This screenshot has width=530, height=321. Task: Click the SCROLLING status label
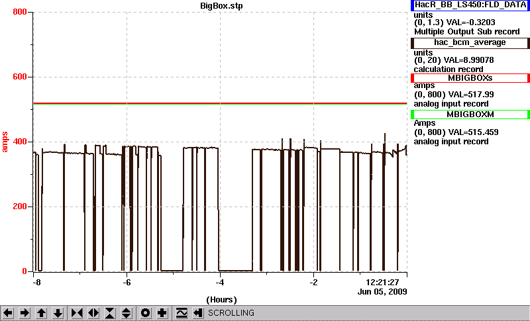click(x=231, y=313)
